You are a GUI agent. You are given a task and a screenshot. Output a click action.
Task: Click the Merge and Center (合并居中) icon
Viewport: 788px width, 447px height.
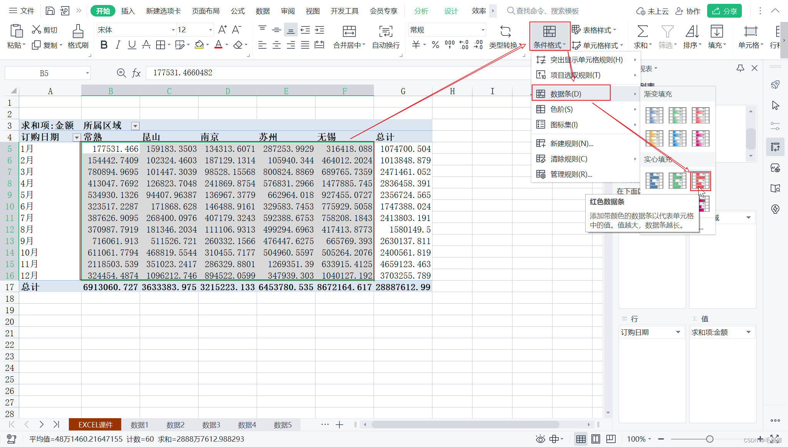349,32
